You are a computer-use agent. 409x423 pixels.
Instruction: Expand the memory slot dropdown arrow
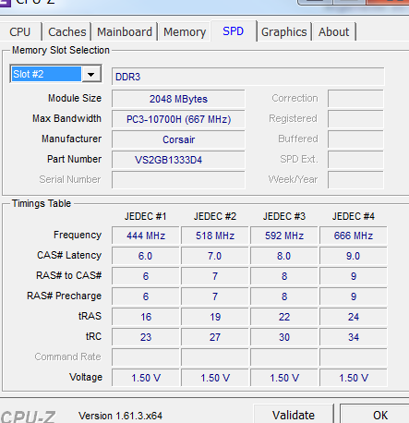[x=91, y=74]
